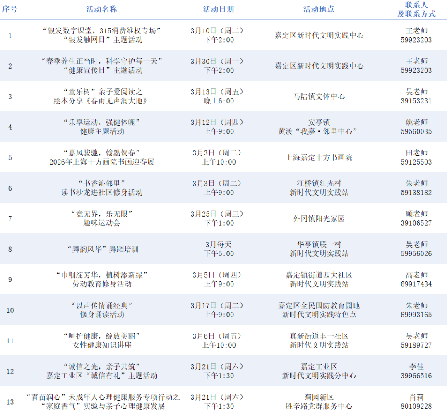This screenshot has width=447, height=415.
Task: Click contact 李佳 phone 39966516
Action: tap(416, 376)
